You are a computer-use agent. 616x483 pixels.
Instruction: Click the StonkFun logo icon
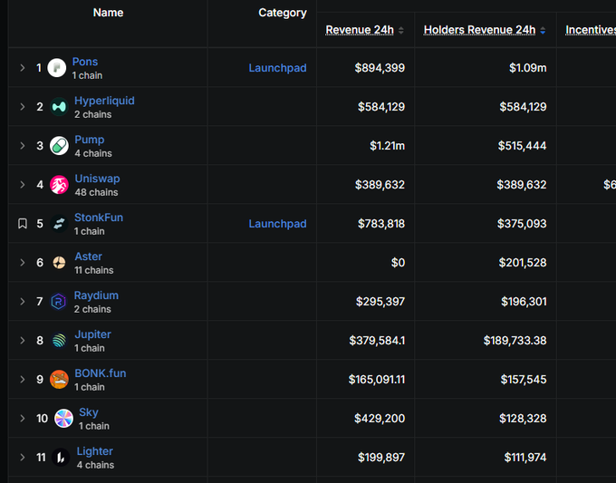pos(59,224)
